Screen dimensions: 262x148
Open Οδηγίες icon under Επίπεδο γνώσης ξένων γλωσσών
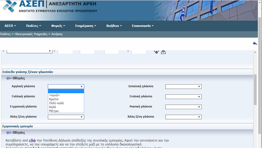[9, 78]
